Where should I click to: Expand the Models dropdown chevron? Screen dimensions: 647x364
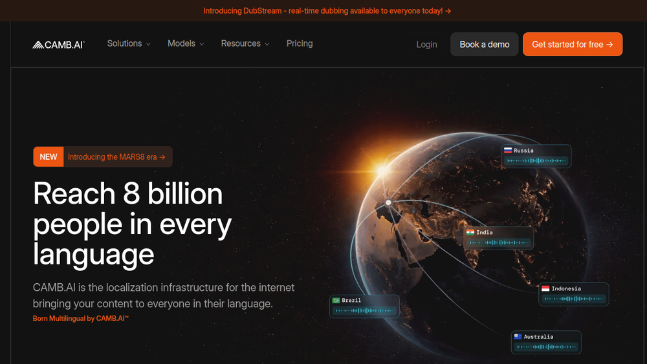point(201,44)
